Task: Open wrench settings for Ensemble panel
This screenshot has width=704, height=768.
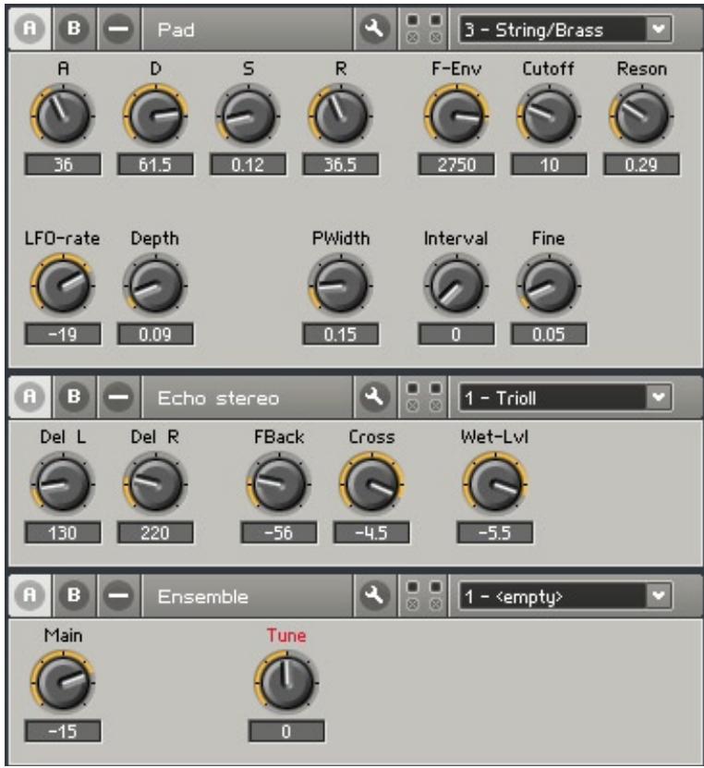Action: tap(374, 595)
